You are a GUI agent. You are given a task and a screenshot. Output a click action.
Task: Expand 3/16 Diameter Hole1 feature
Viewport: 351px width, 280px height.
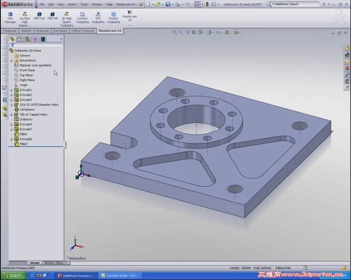coord(11,105)
